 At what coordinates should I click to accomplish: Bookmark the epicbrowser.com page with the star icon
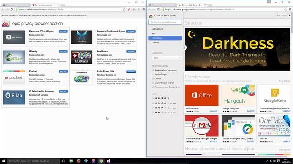click(x=124, y=10)
